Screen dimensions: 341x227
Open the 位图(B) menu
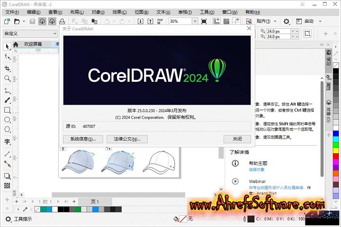[x=142, y=12]
